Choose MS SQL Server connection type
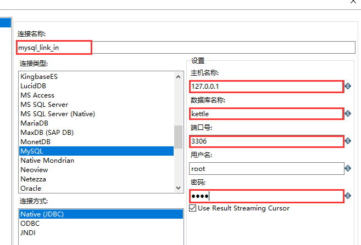361x245 pixels. tap(97, 105)
